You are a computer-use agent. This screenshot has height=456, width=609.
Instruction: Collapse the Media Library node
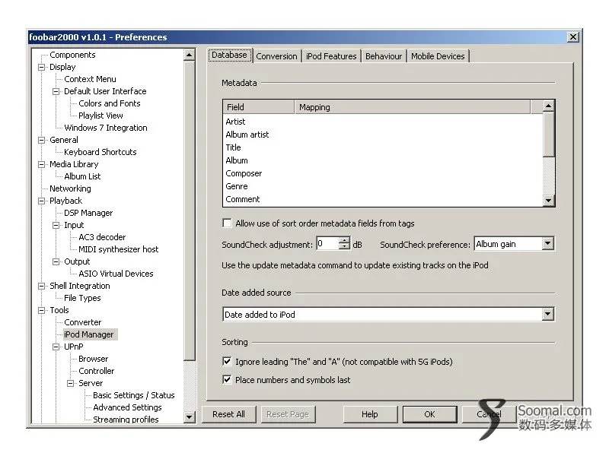[42, 164]
